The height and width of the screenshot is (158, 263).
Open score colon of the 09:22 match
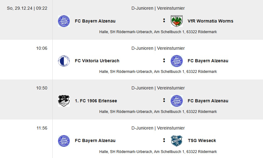click(x=164, y=20)
